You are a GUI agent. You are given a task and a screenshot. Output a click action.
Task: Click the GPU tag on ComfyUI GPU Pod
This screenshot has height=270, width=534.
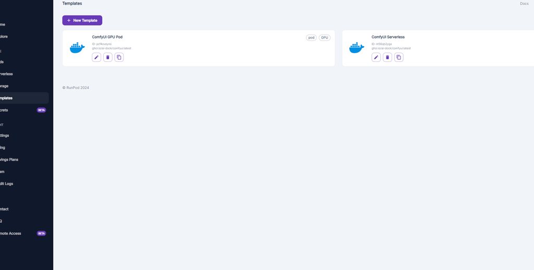point(324,37)
